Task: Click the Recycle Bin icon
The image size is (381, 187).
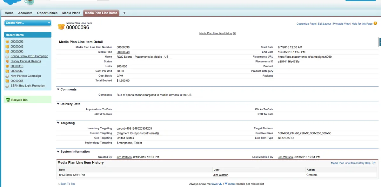Action: [8, 100]
